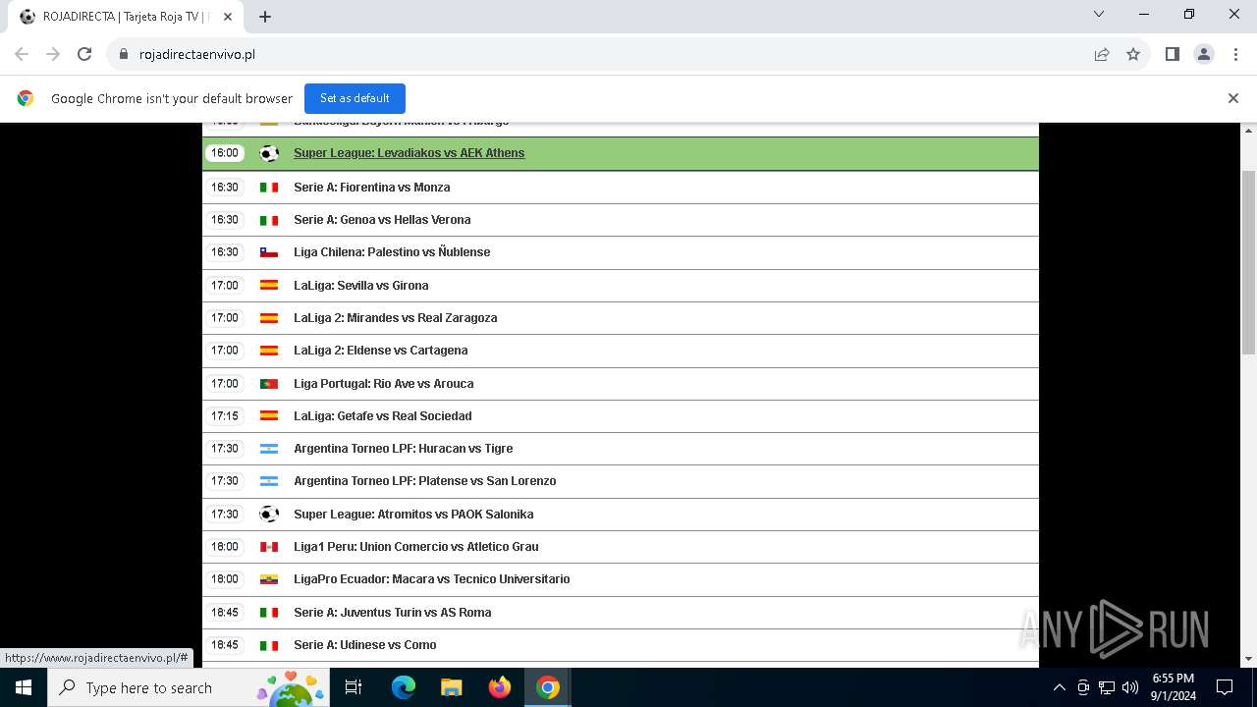1257x707 pixels.
Task: Click soccer ball icon on Levadiakos row
Action: click(269, 153)
